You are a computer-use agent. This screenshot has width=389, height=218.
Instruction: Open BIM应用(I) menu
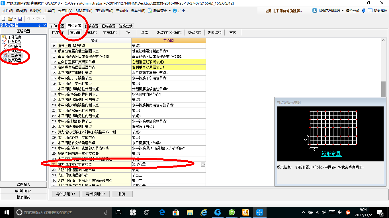(x=84, y=11)
